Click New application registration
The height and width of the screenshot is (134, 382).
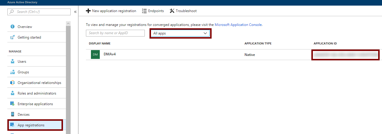[x=111, y=11]
